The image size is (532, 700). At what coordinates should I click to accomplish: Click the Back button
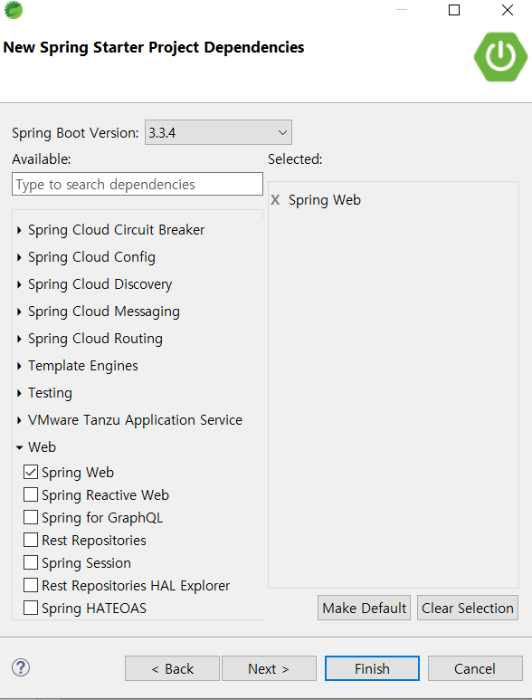172,668
